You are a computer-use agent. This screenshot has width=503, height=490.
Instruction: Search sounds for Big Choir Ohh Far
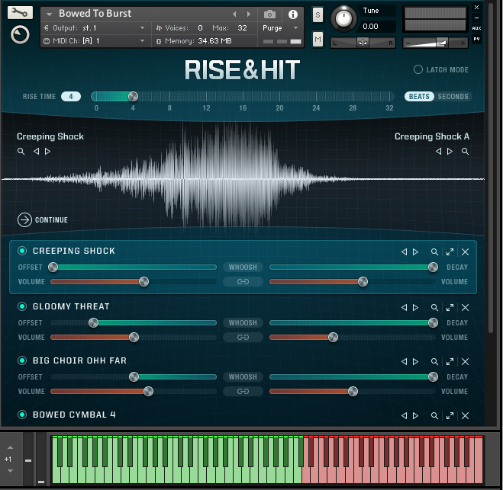tap(434, 361)
